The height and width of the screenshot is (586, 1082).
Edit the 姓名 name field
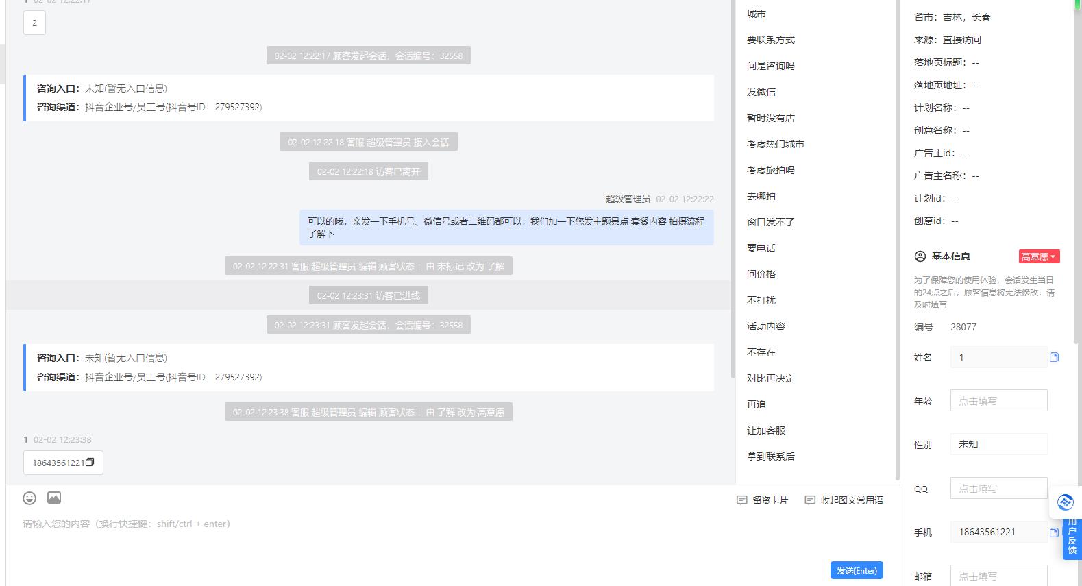tap(998, 357)
